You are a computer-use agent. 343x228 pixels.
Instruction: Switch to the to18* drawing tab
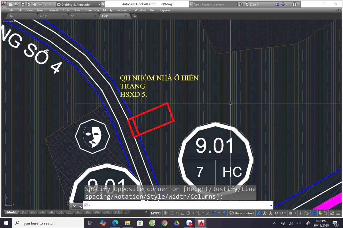pos(44,16)
